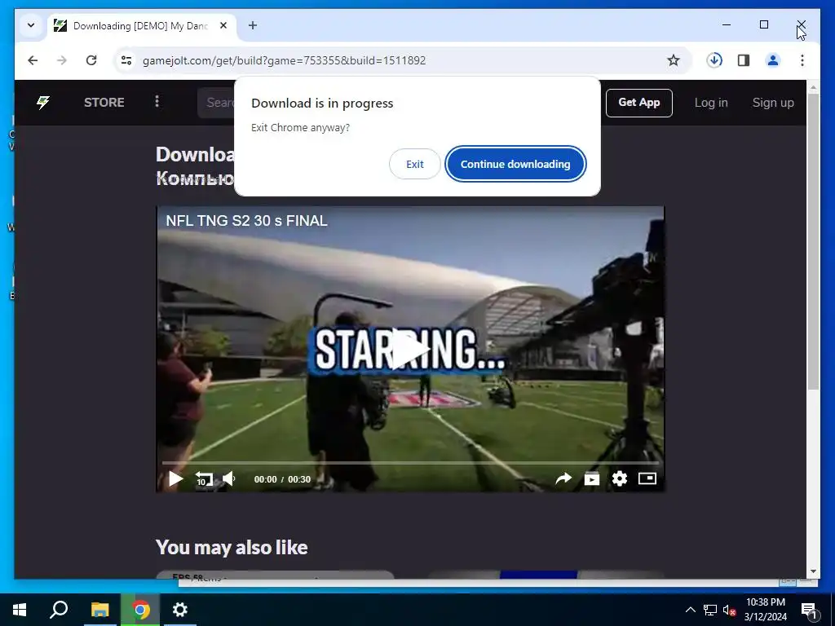Click the NFL TNG S2 30 s FINAL title
The image size is (835, 626).
click(246, 220)
